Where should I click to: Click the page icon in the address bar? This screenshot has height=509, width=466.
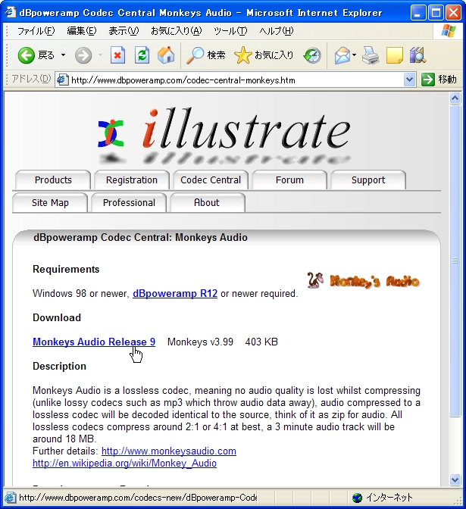point(62,80)
